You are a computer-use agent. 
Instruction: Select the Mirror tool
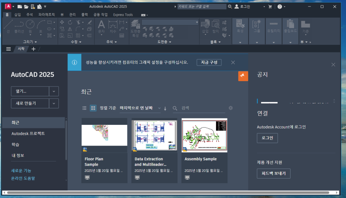point(70,29)
